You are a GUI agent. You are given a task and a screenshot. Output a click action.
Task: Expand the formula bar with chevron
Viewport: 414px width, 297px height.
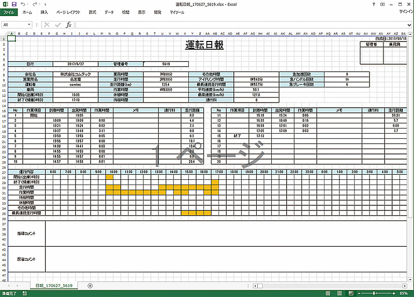[409, 25]
